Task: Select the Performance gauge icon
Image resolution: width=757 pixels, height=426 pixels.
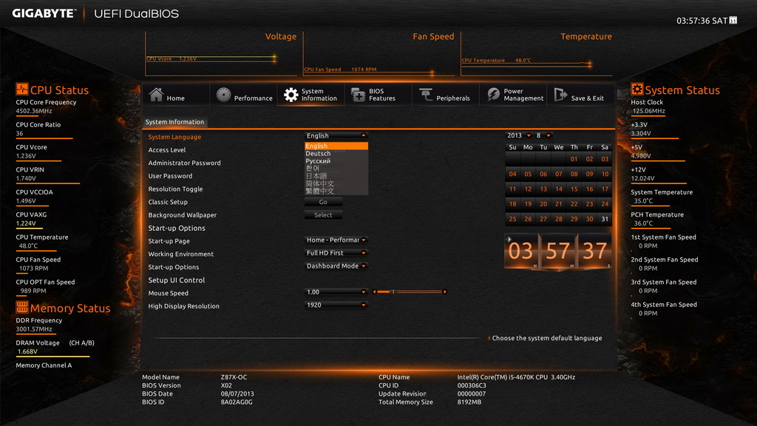Action: (x=223, y=95)
